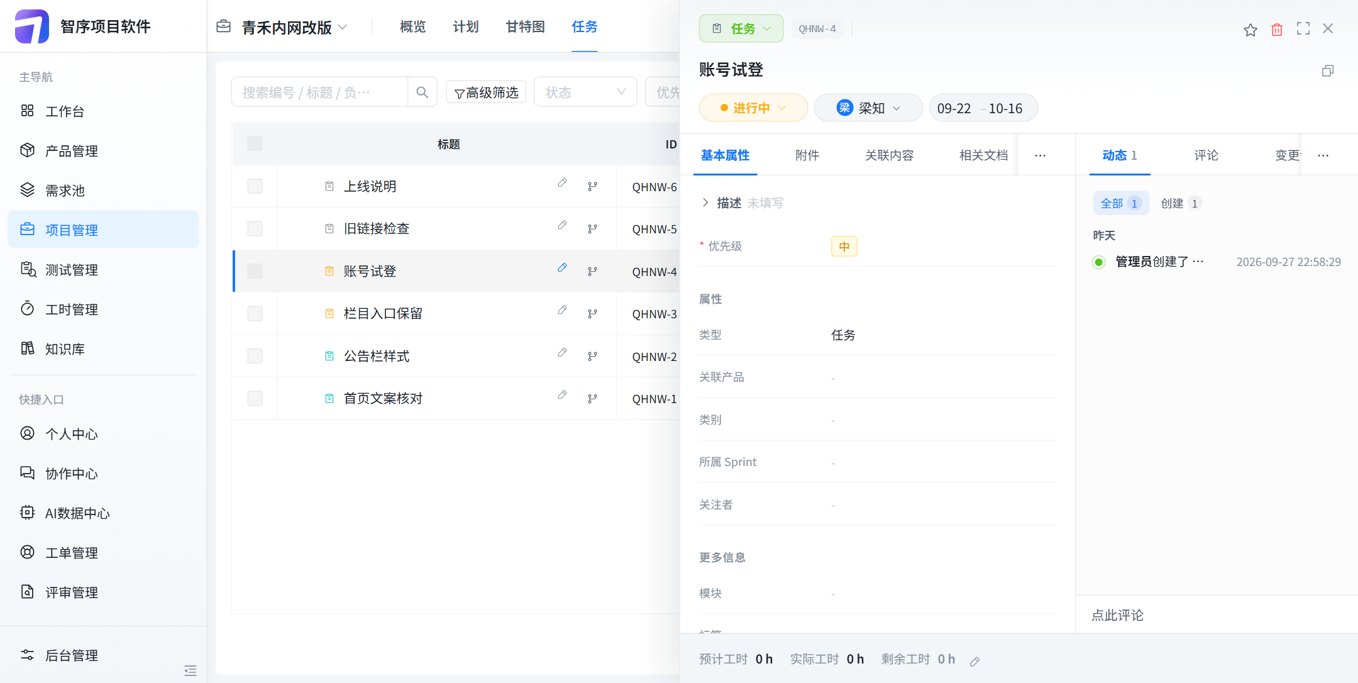The height and width of the screenshot is (683, 1358).
Task: Switch to 附件 tab
Action: (807, 155)
